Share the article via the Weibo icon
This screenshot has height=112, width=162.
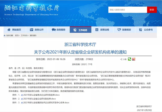(134, 59)
